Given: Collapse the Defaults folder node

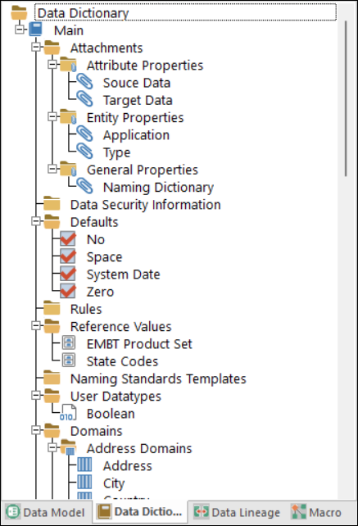Looking at the screenshot, I should [36, 221].
